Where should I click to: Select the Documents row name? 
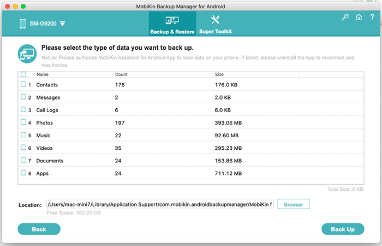point(50,161)
